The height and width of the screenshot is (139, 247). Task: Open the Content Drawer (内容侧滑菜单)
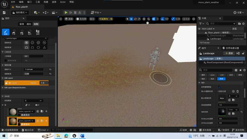click(x=10, y=130)
